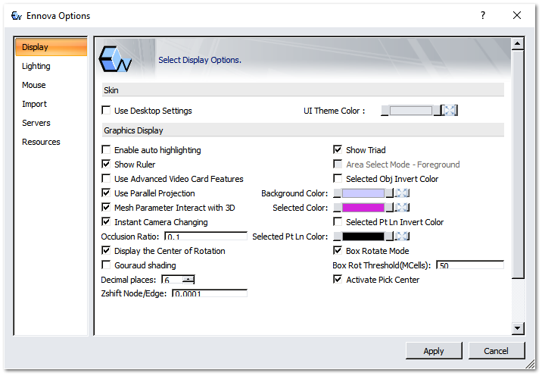Image resolution: width=542 pixels, height=376 pixels.
Task: Click the 'Selected Color:' label
Action: (301, 208)
